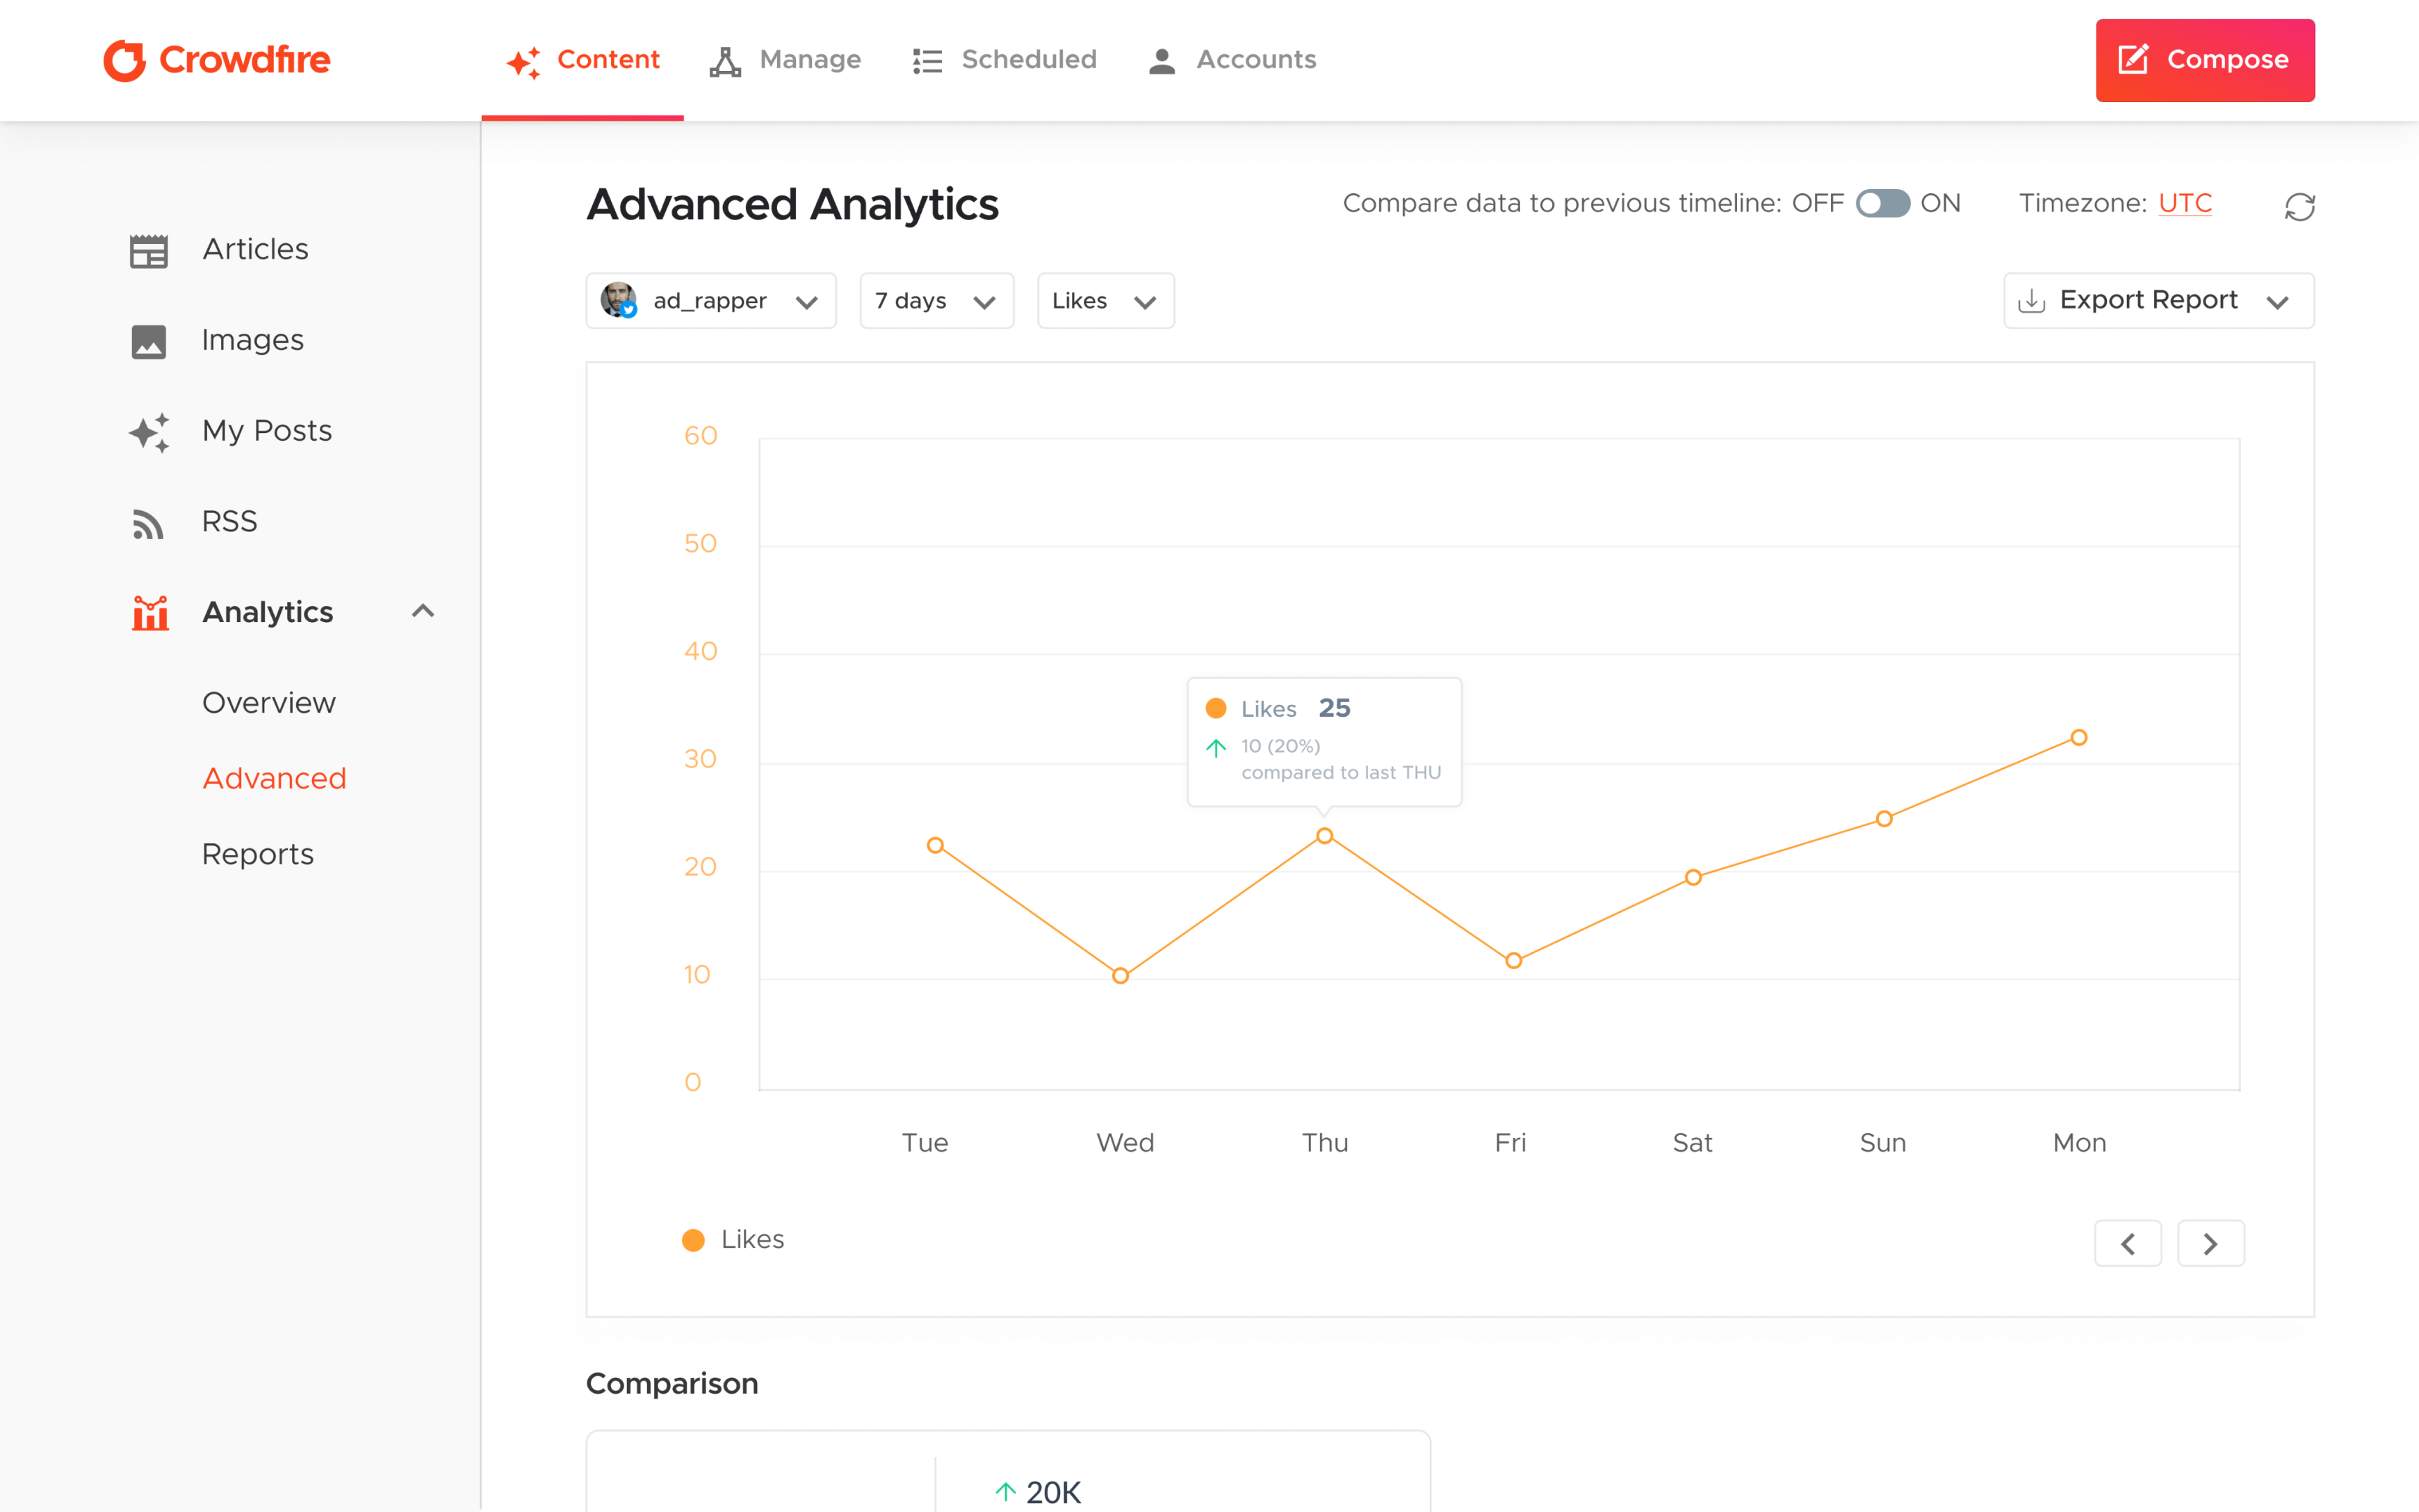Open the Content tab

click(583, 60)
